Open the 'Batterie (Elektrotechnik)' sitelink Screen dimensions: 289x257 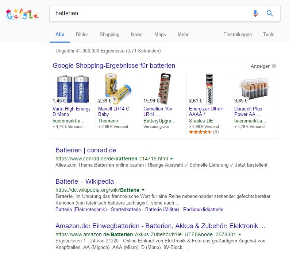[x=81, y=210]
